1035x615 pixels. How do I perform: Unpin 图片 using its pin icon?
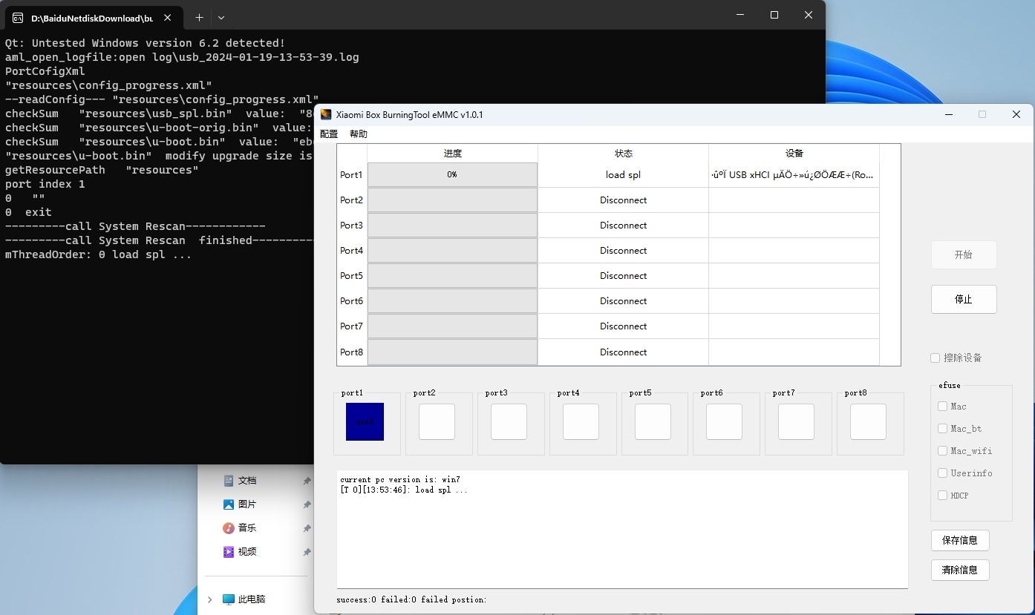[x=307, y=505]
